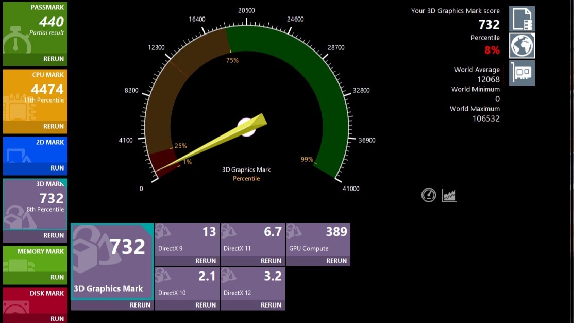Click the 25% percentile marker on gauge

click(180, 146)
